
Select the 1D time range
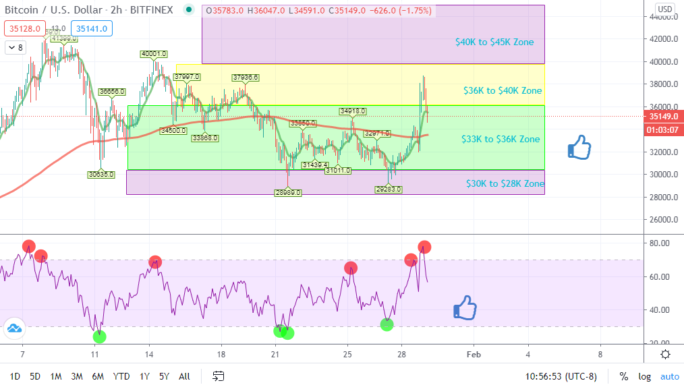click(15, 376)
